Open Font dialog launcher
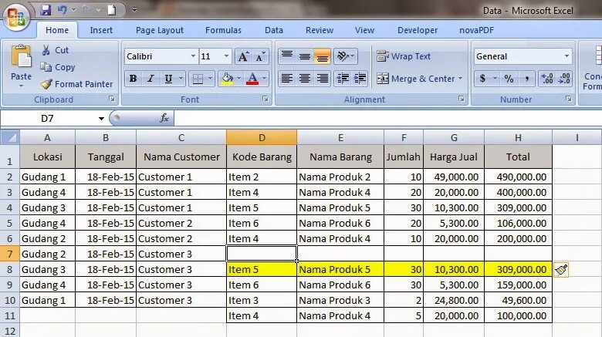The height and width of the screenshot is (337, 602). [x=265, y=99]
